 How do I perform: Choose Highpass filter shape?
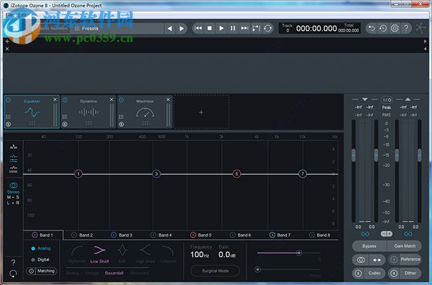tap(76, 255)
